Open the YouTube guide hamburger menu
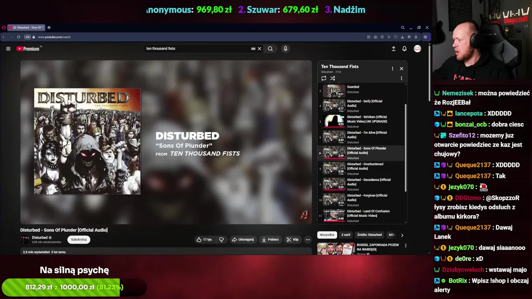 (8, 49)
